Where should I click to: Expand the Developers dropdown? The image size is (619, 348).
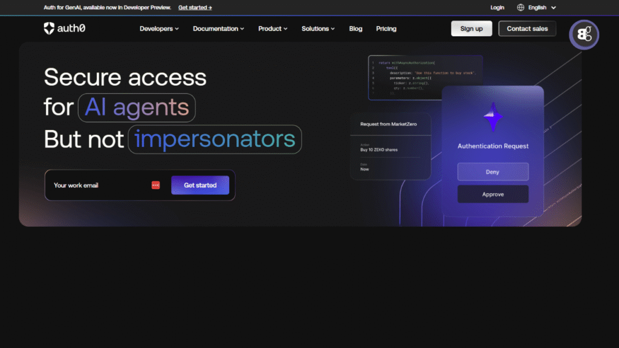[x=158, y=28]
